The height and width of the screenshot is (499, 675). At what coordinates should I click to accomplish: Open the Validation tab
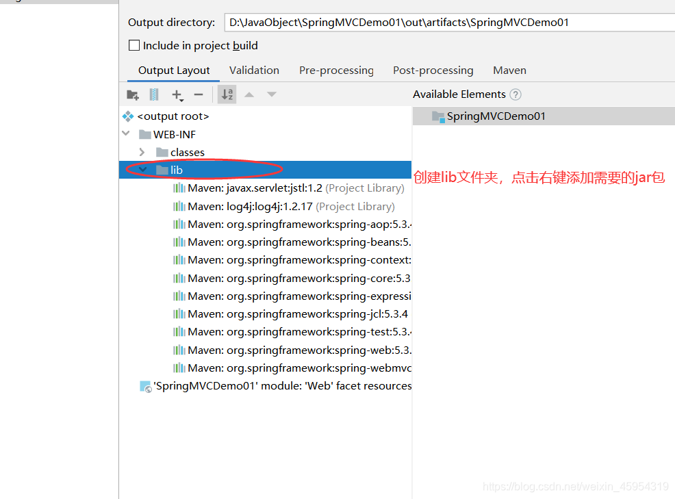[x=254, y=71]
